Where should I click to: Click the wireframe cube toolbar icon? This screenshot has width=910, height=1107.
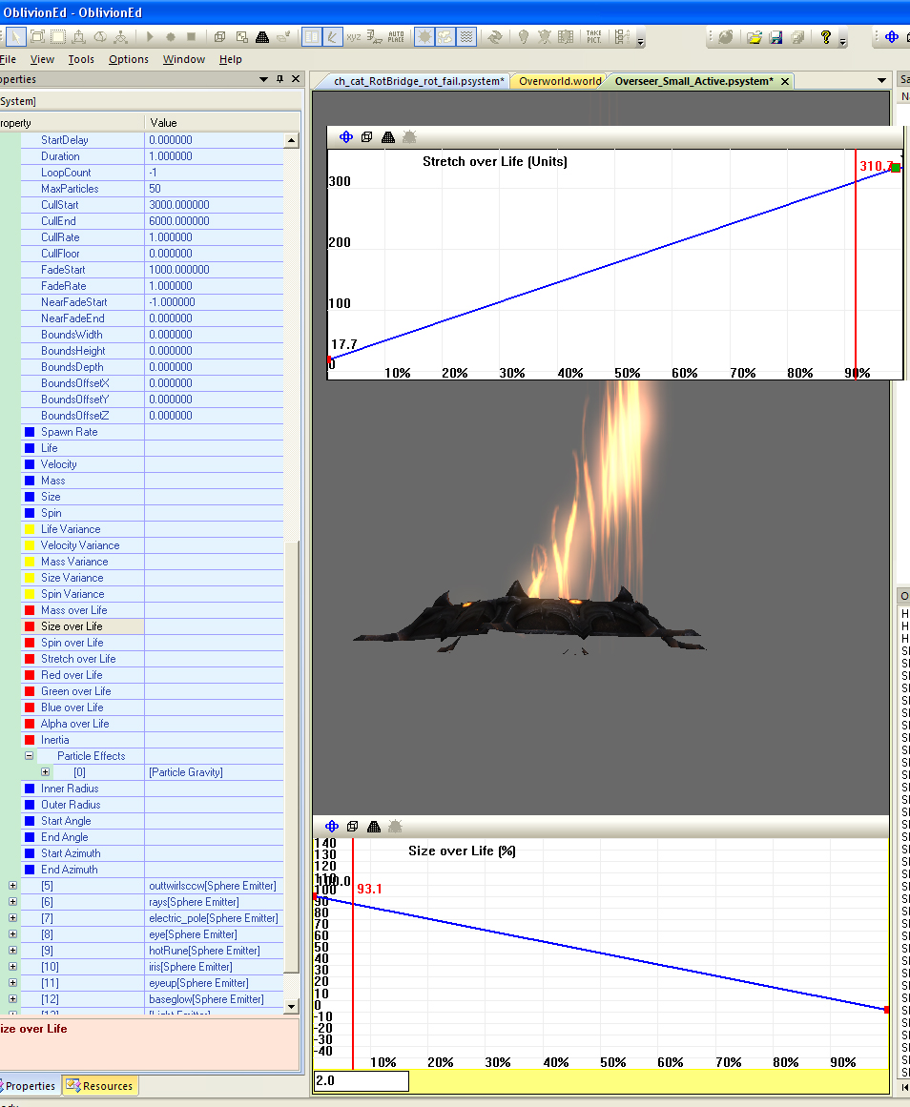point(219,37)
